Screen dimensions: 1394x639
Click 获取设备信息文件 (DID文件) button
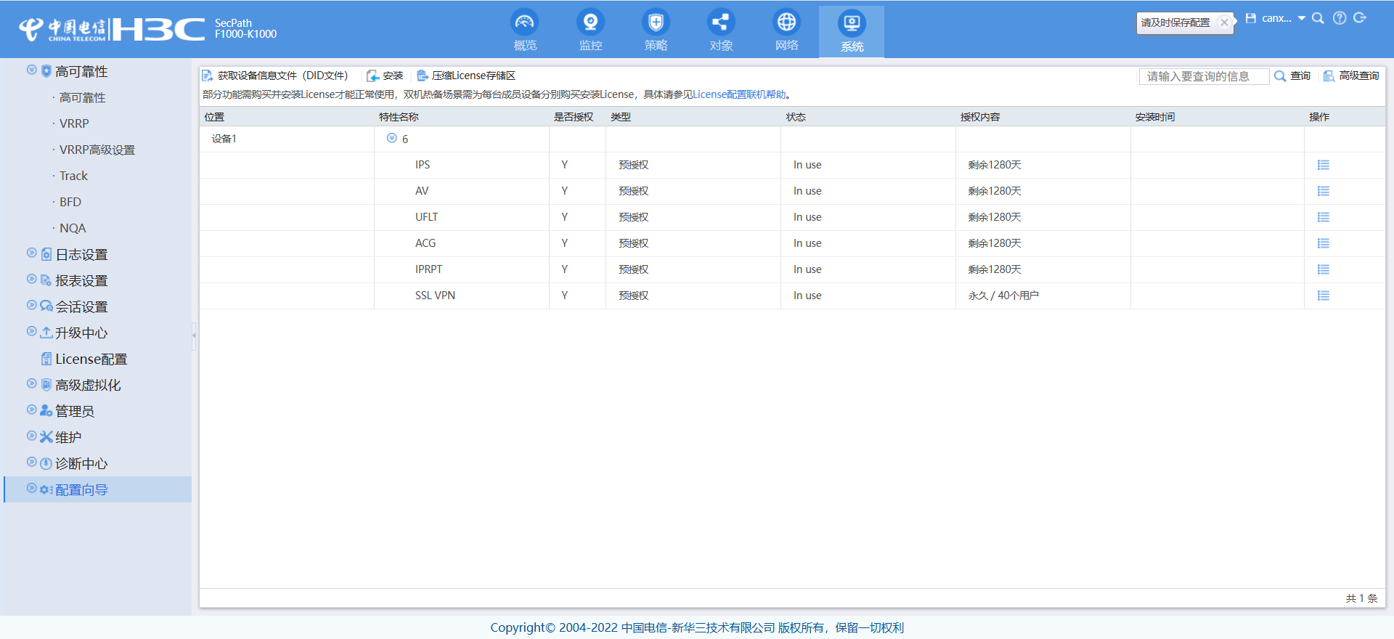pyautogui.click(x=275, y=76)
